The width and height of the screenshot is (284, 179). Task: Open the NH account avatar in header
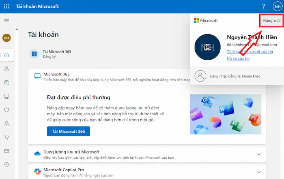click(278, 7)
